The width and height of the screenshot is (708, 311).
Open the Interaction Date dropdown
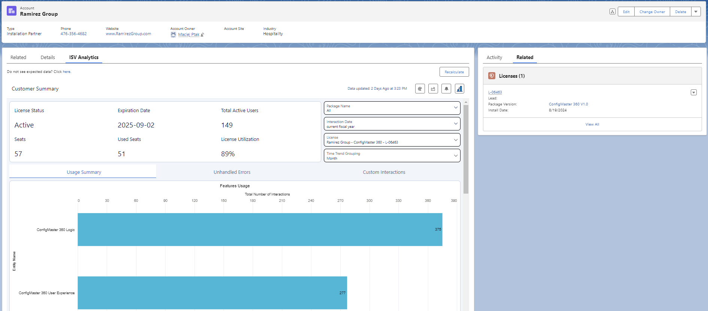pos(392,124)
